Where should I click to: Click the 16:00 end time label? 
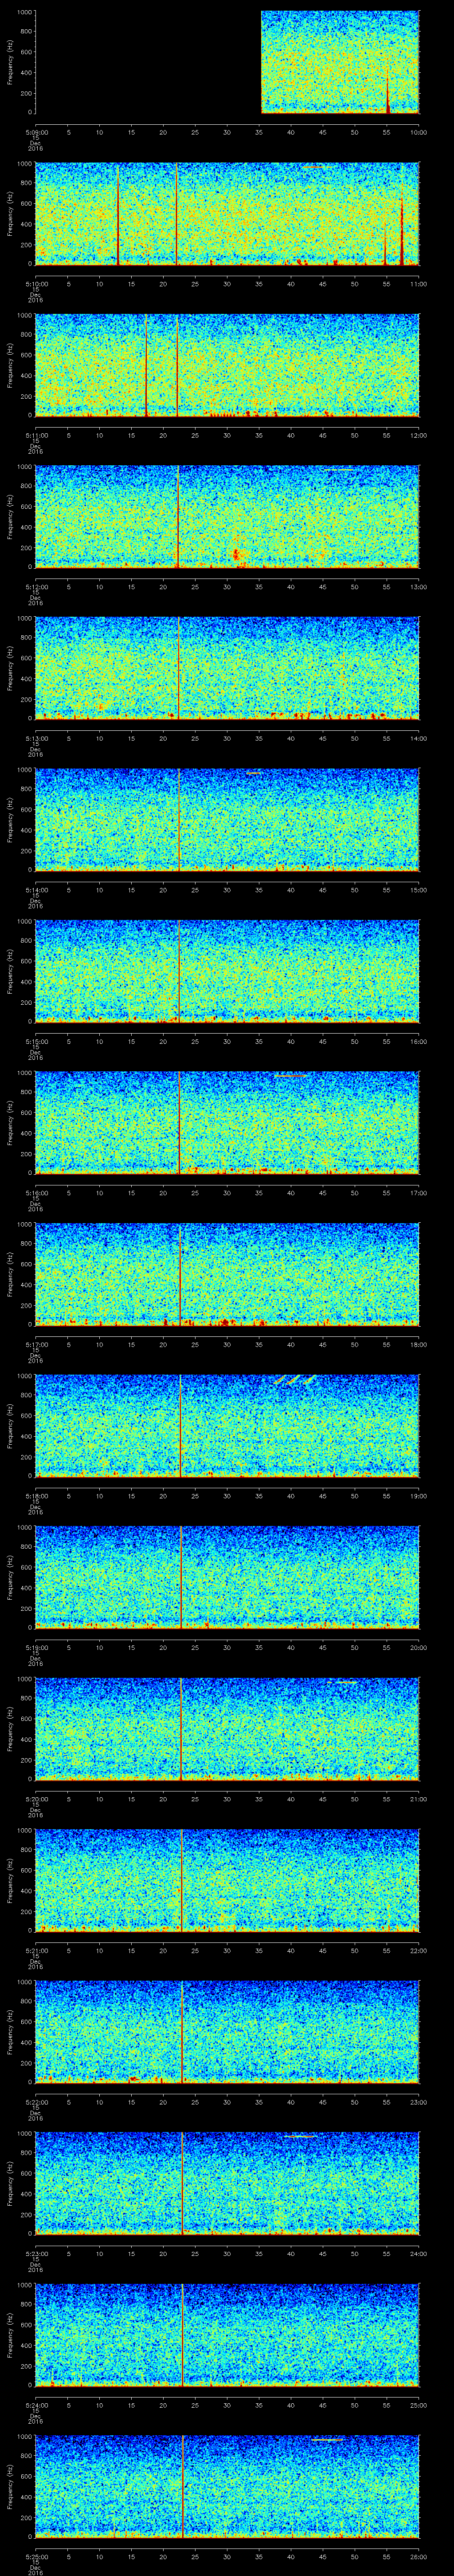418,1041
